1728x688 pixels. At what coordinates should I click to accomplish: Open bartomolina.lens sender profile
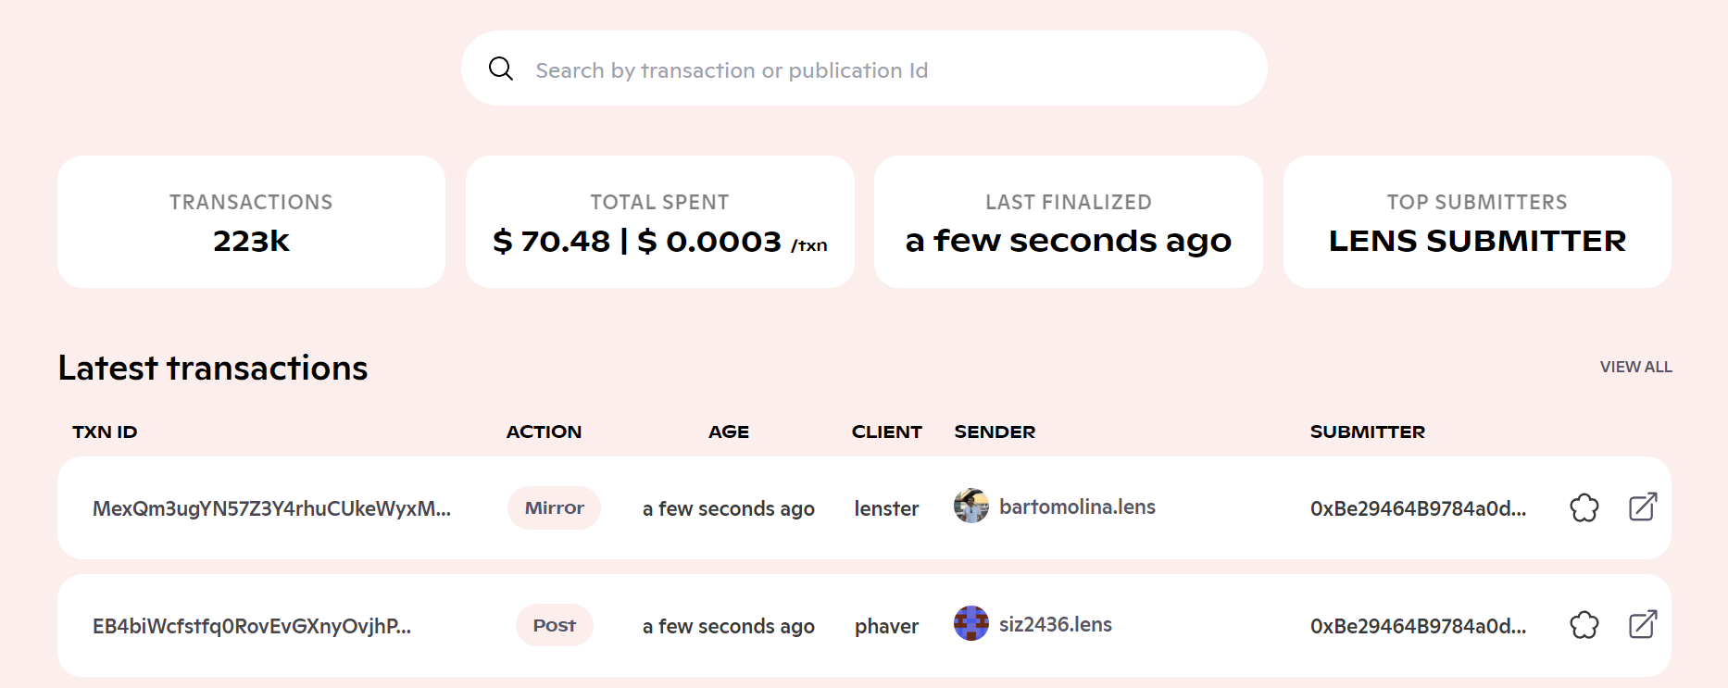point(1077,507)
